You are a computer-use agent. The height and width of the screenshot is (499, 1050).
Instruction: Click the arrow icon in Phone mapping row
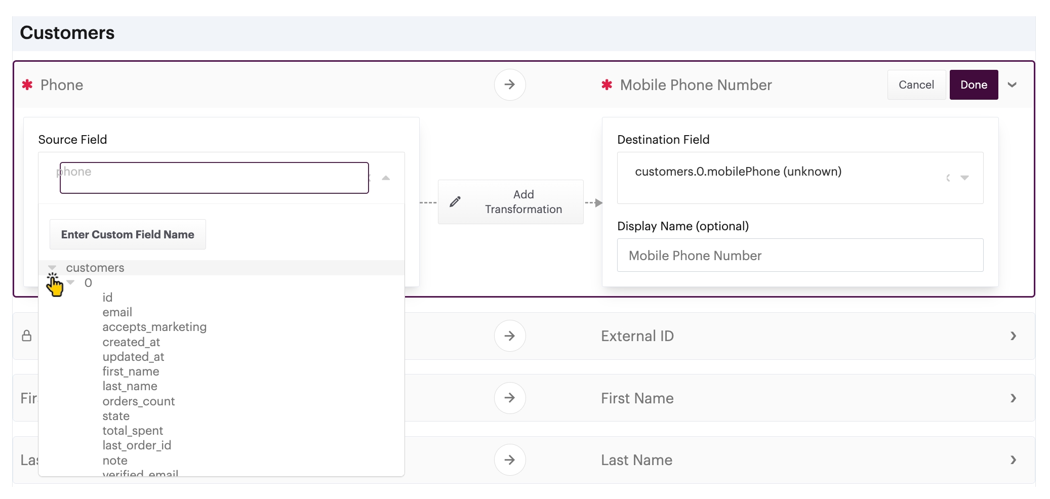pyautogui.click(x=509, y=85)
